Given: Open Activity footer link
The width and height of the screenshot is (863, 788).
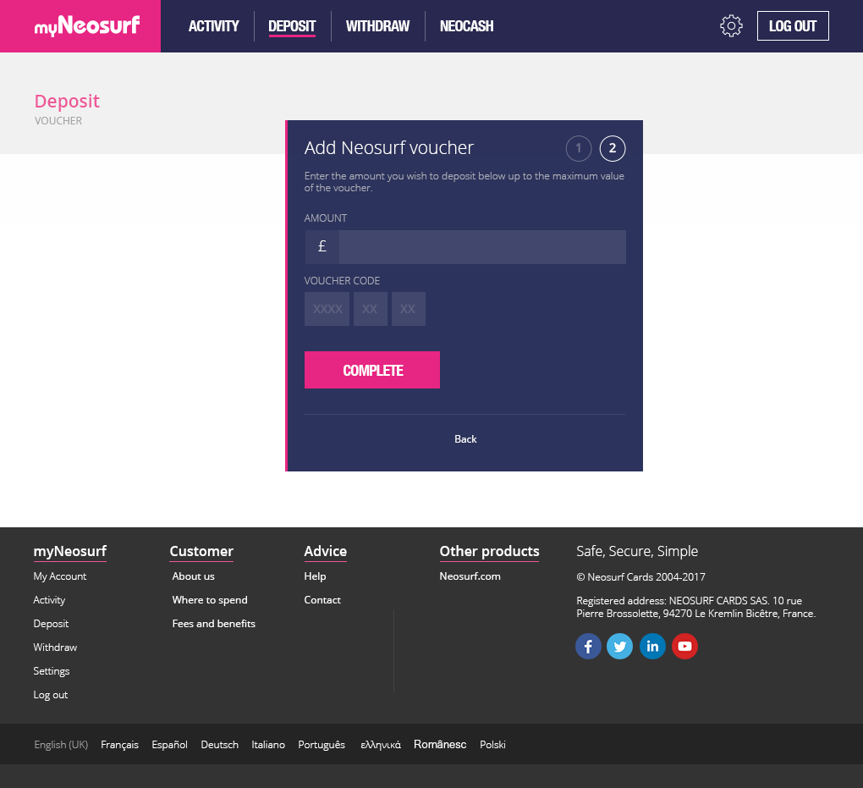Looking at the screenshot, I should click(x=49, y=599).
